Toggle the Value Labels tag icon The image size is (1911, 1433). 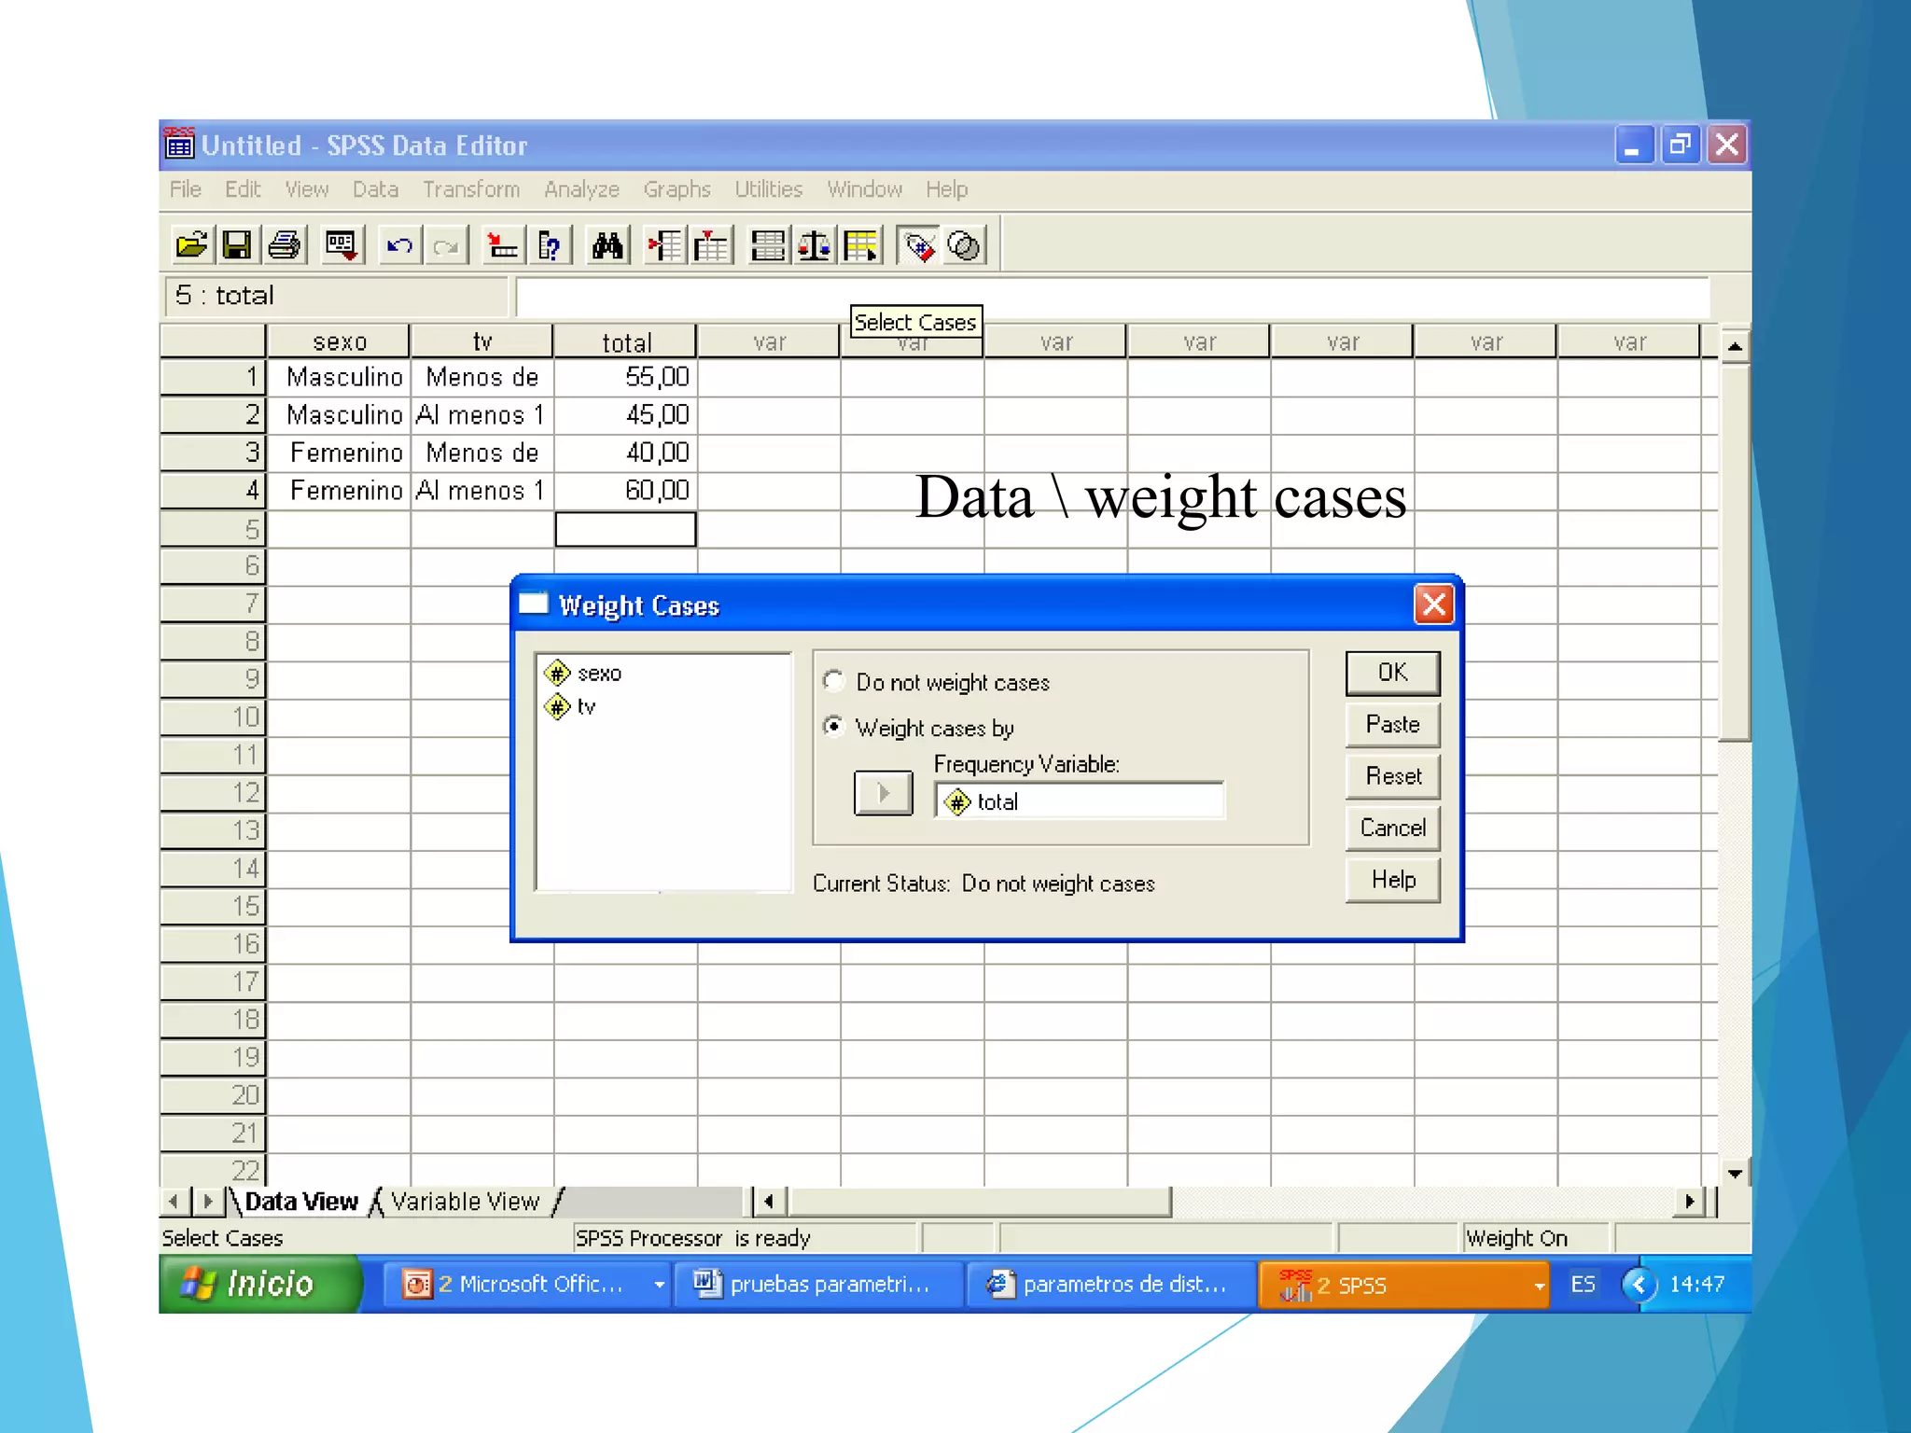tap(918, 246)
